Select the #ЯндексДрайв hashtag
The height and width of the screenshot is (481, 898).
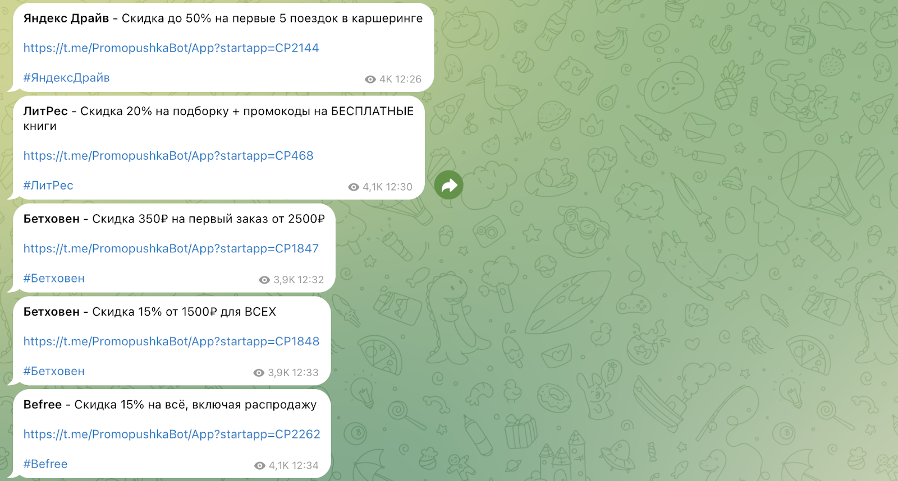(x=66, y=78)
